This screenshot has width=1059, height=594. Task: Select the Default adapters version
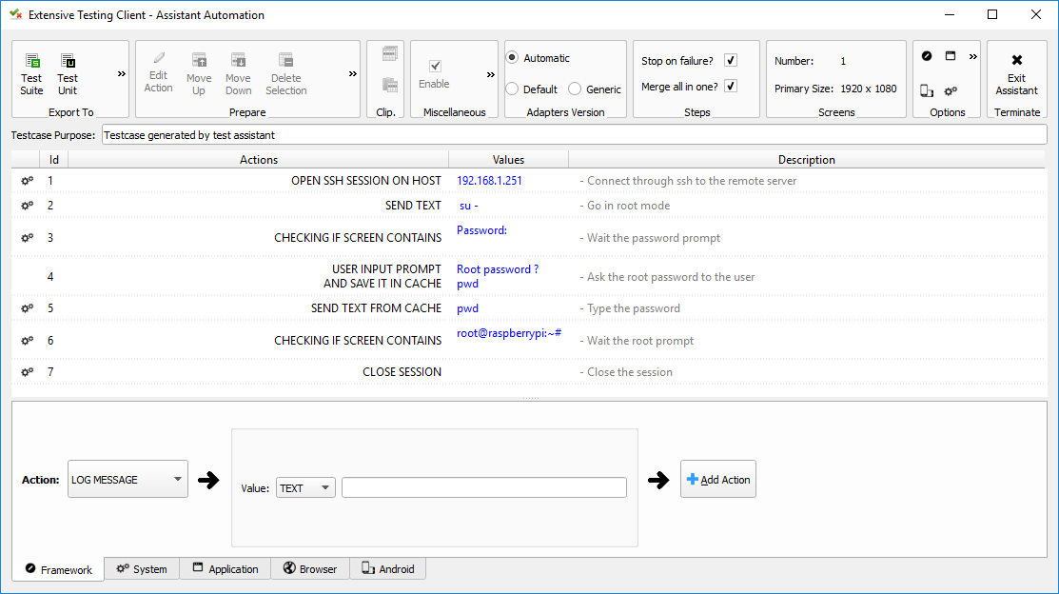513,89
